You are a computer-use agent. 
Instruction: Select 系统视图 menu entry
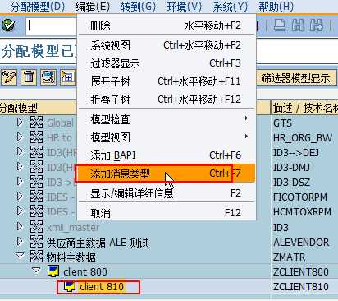167,45
